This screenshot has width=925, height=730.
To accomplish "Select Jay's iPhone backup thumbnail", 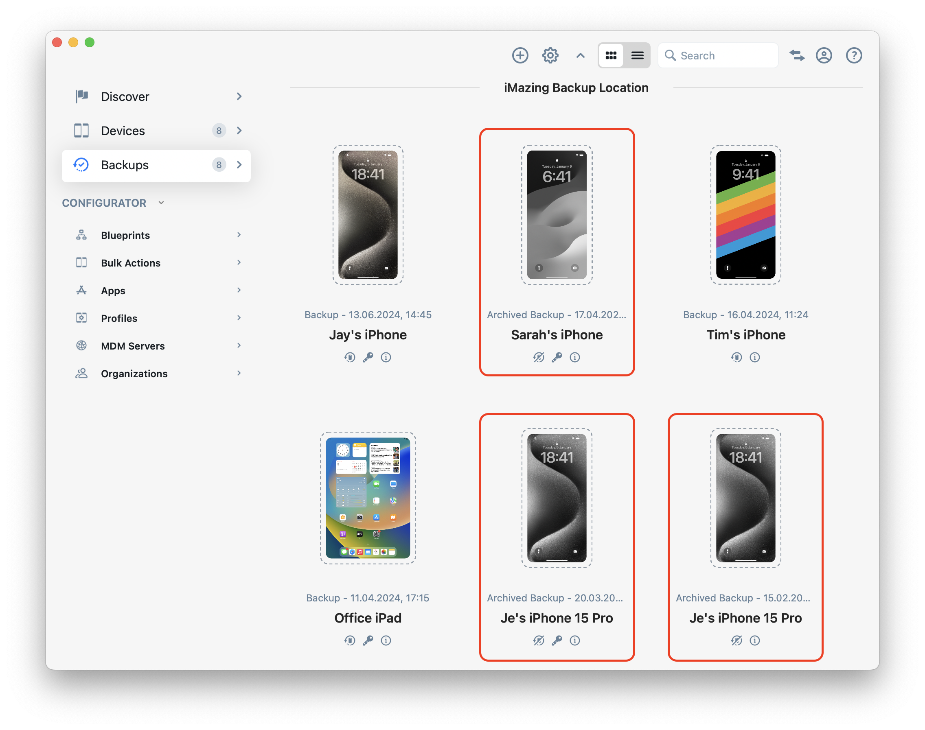I will pyautogui.click(x=368, y=215).
